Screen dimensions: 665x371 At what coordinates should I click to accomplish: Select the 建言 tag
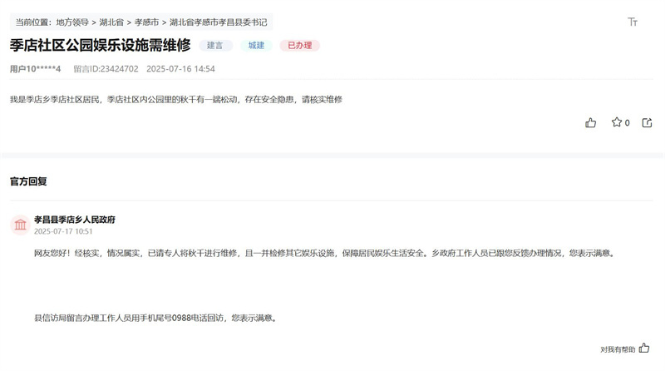[x=214, y=46]
